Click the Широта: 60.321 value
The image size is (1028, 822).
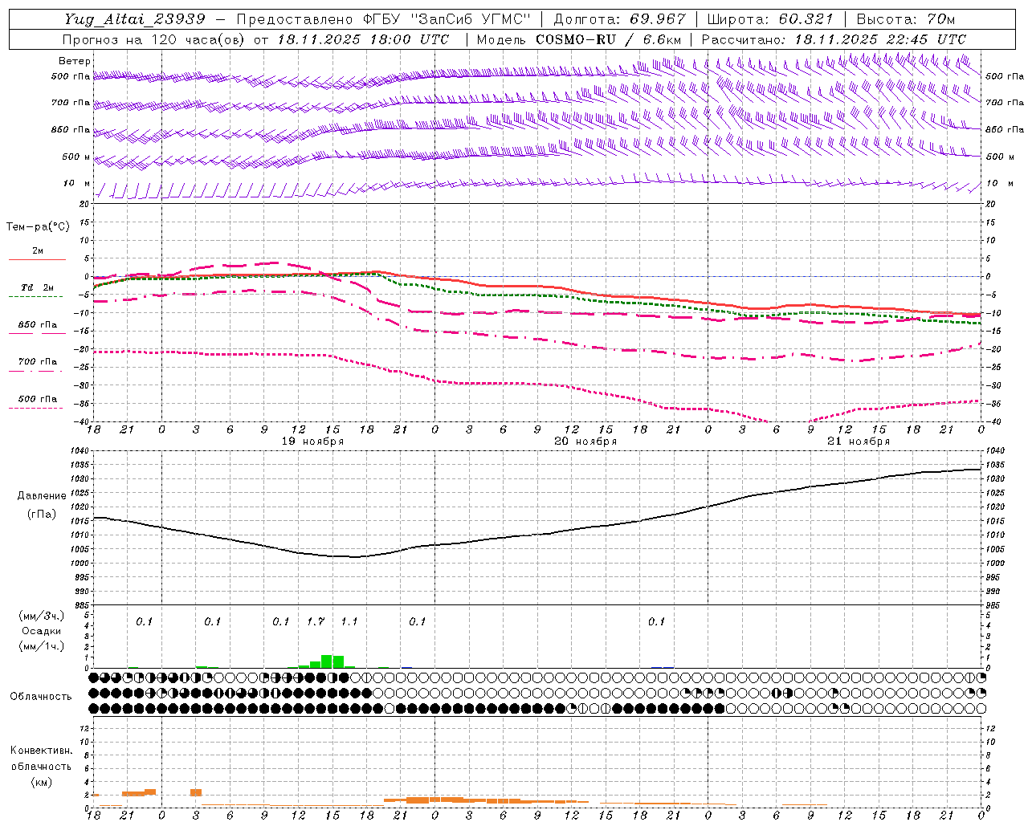770,19
